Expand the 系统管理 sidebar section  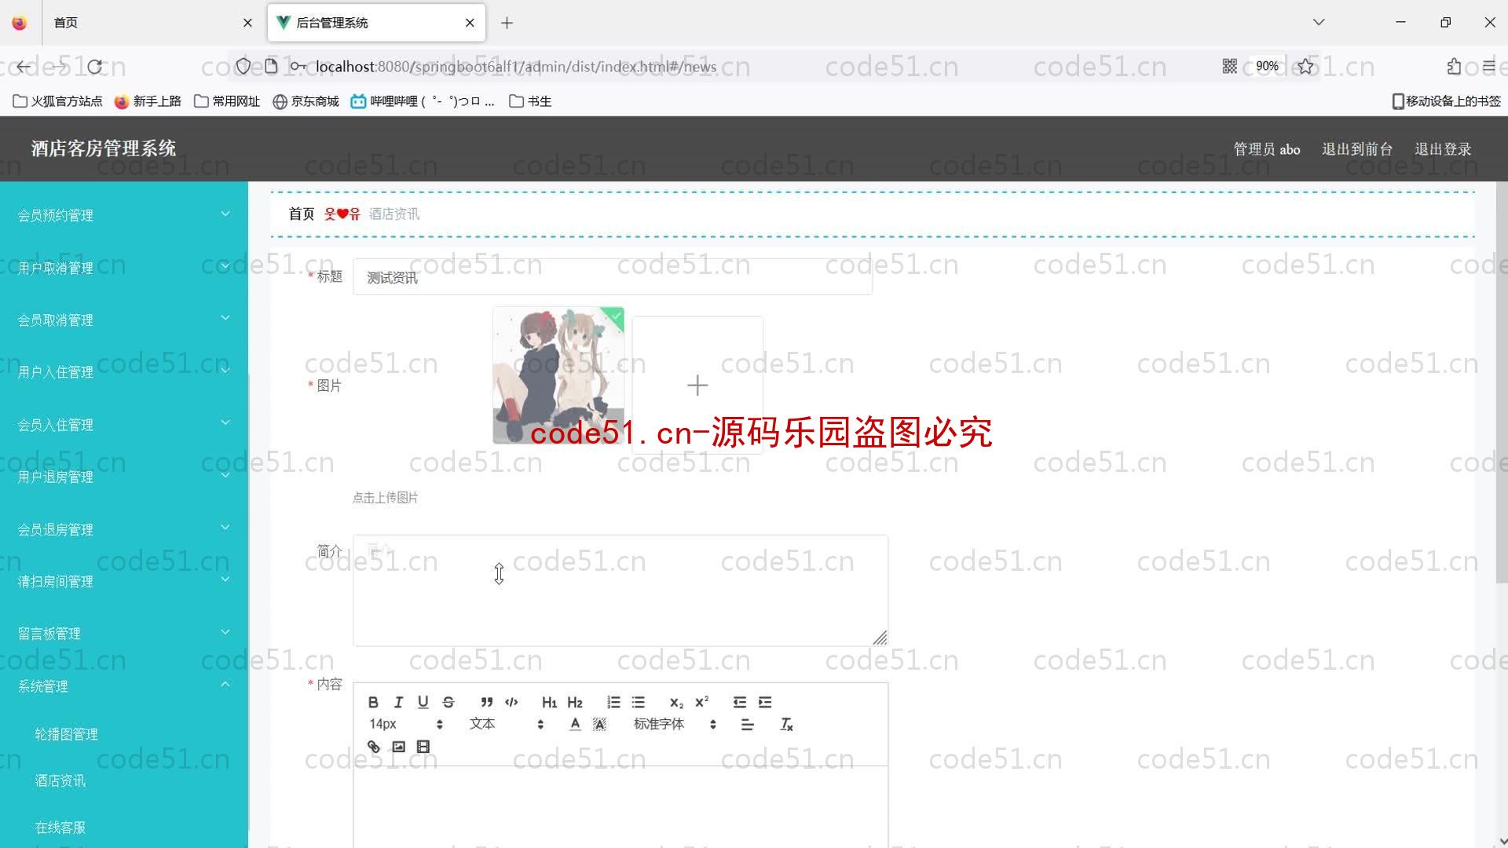pos(123,685)
